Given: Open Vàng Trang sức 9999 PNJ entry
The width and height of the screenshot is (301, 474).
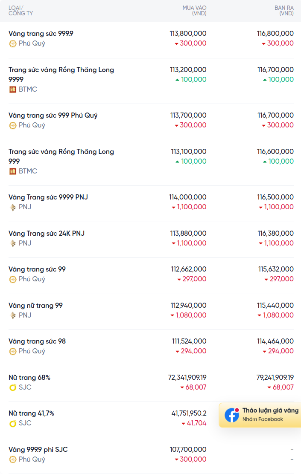Looking at the screenshot, I should coord(48,197).
